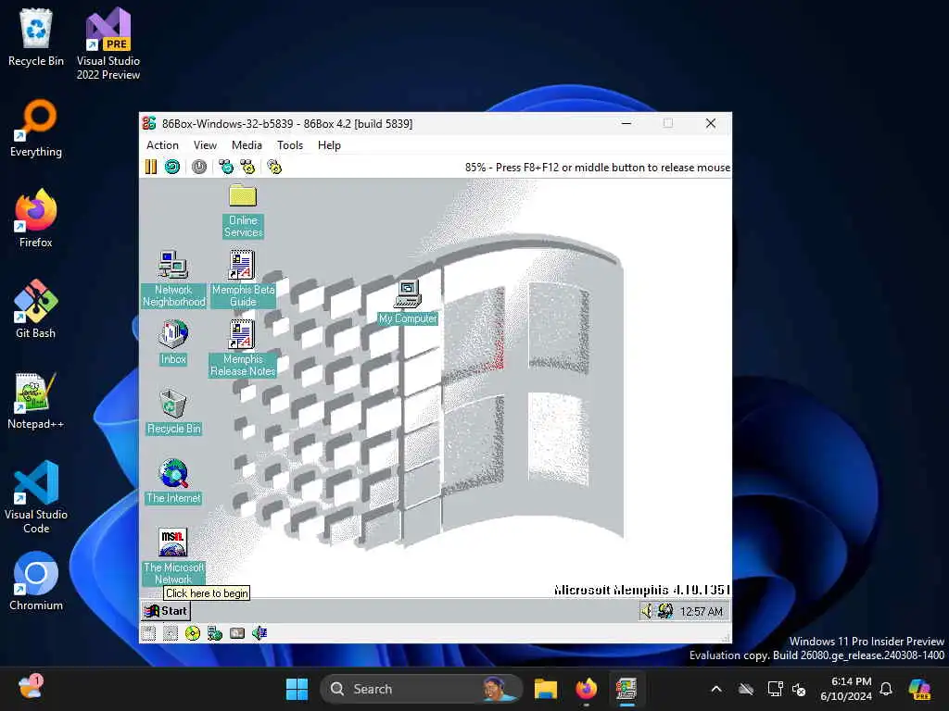Click second floppy drive icon in 86Box status bar

(171, 633)
